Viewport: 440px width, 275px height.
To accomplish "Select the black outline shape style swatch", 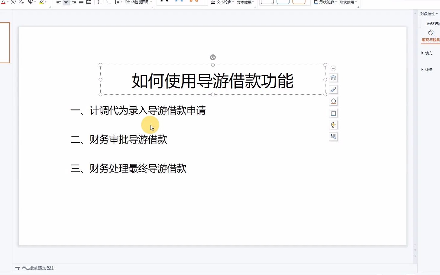I will (x=267, y=2).
